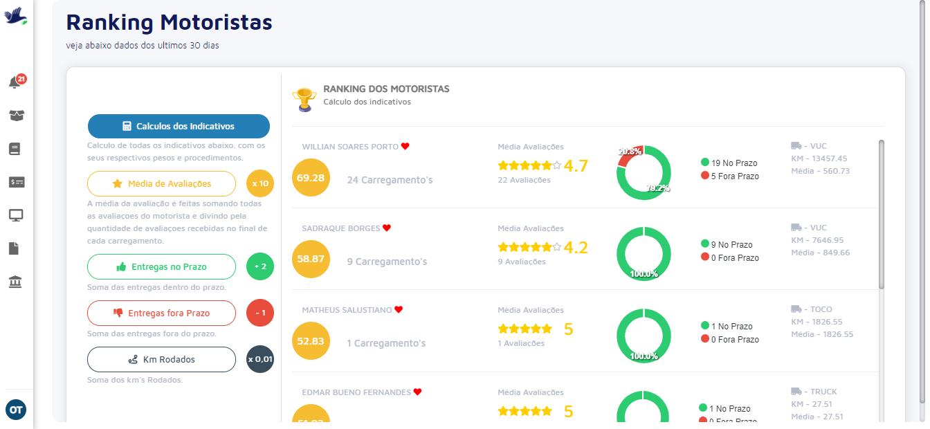The width and height of the screenshot is (930, 429).
Task: Click Willian's 4.7 star rating
Action: 542,166
